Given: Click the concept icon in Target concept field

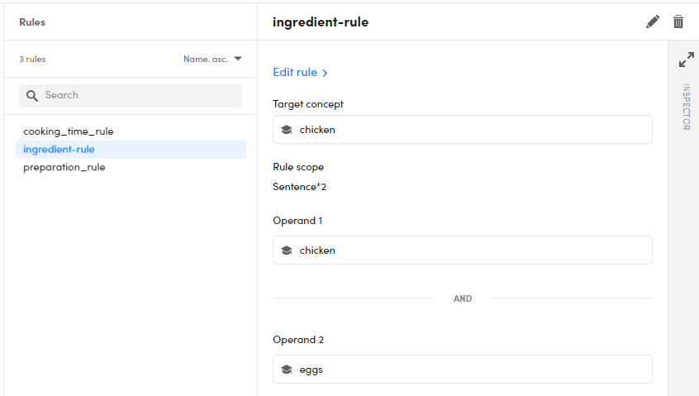Looking at the screenshot, I should pyautogui.click(x=287, y=130).
